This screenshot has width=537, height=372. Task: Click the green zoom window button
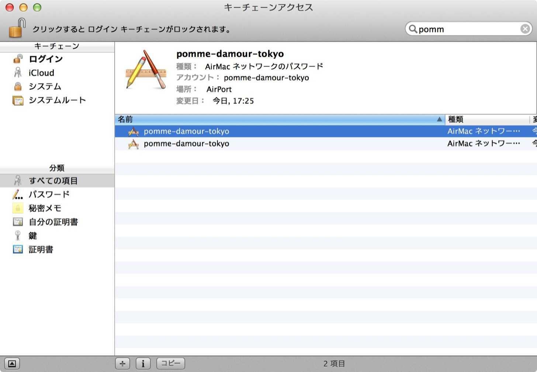pyautogui.click(x=37, y=7)
